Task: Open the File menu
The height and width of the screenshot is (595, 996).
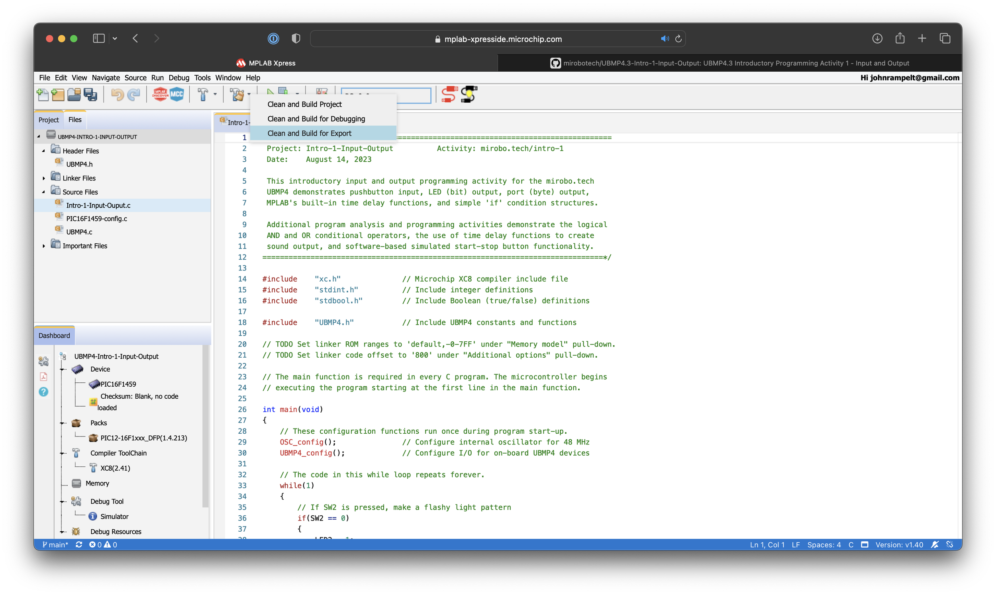Action: tap(45, 78)
